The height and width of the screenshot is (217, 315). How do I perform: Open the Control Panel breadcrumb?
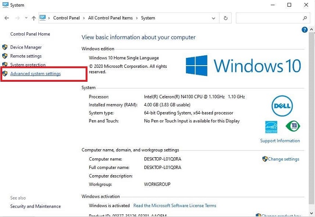pos(67,18)
